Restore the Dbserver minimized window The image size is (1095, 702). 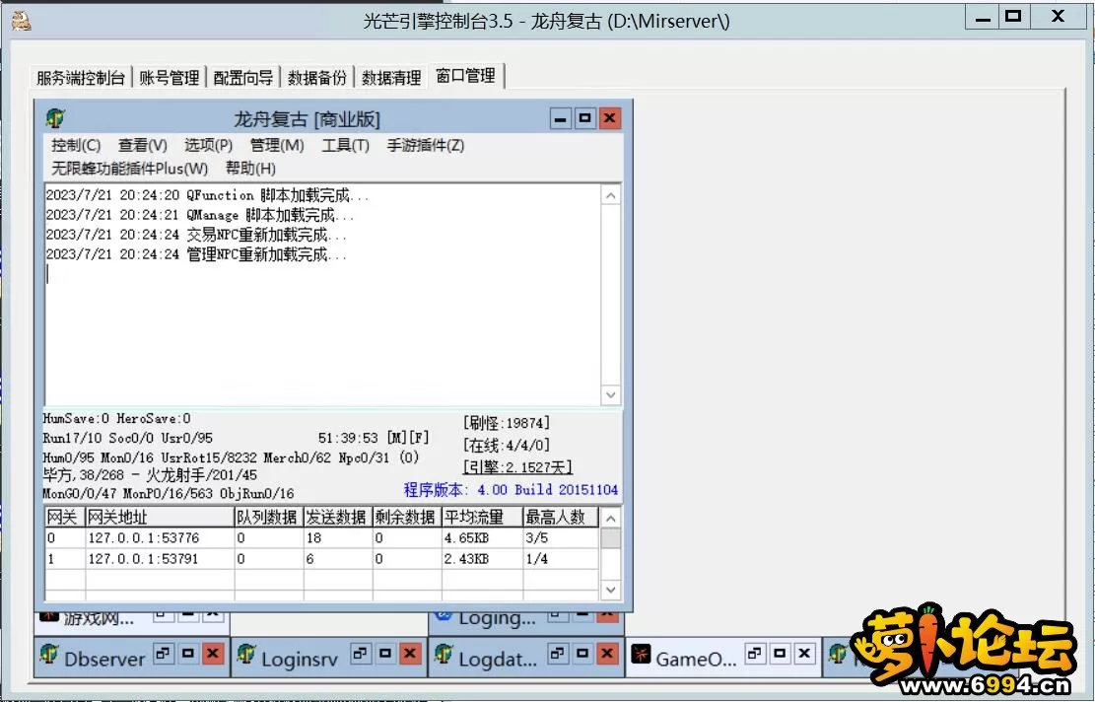pyautogui.click(x=163, y=654)
